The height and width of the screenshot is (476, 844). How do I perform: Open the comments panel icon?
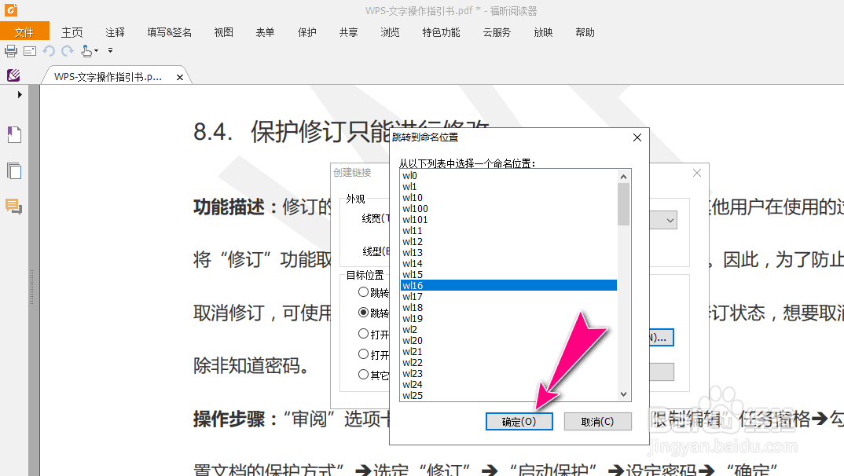click(14, 207)
